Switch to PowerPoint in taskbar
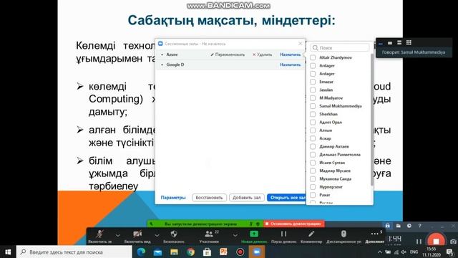The width and height of the screenshot is (458, 258). pyautogui.click(x=224, y=252)
